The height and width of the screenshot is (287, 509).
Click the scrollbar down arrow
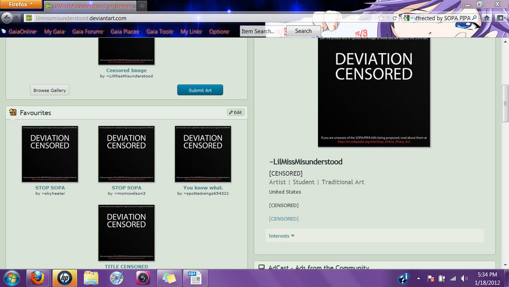[x=505, y=265]
